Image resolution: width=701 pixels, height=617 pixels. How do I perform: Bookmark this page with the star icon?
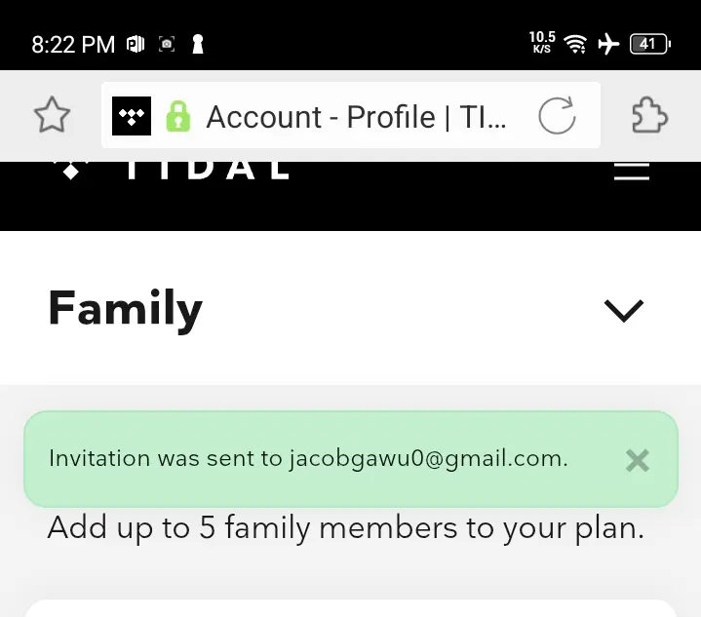52,115
